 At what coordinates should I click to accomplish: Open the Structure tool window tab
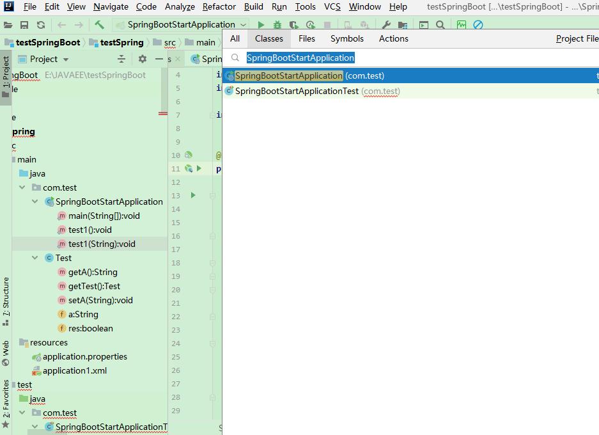6,301
